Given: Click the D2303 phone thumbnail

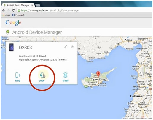Looking at the screenshot, I should click(12, 47).
